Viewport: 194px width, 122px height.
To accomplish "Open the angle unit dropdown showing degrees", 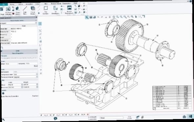I will pos(26,77).
